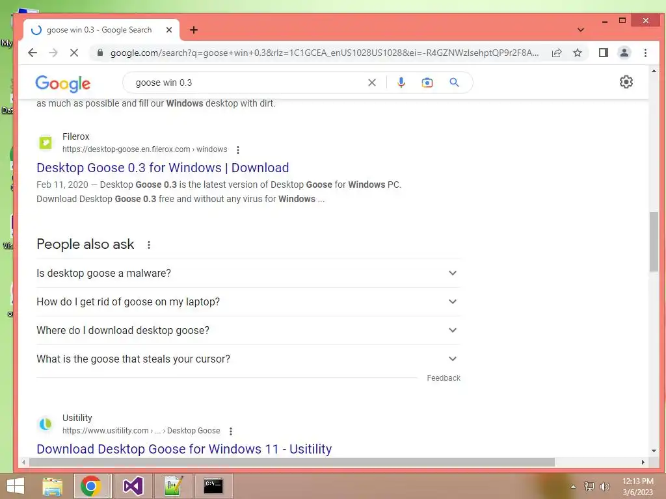Expand "Is desktop goose a malware?"
The width and height of the screenshot is (666, 499).
[248, 274]
